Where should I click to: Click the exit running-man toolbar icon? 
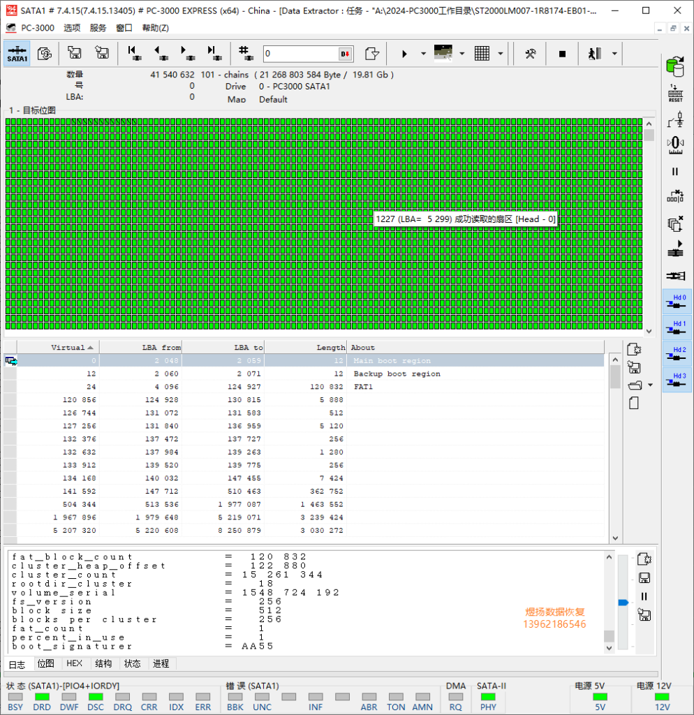(x=595, y=54)
